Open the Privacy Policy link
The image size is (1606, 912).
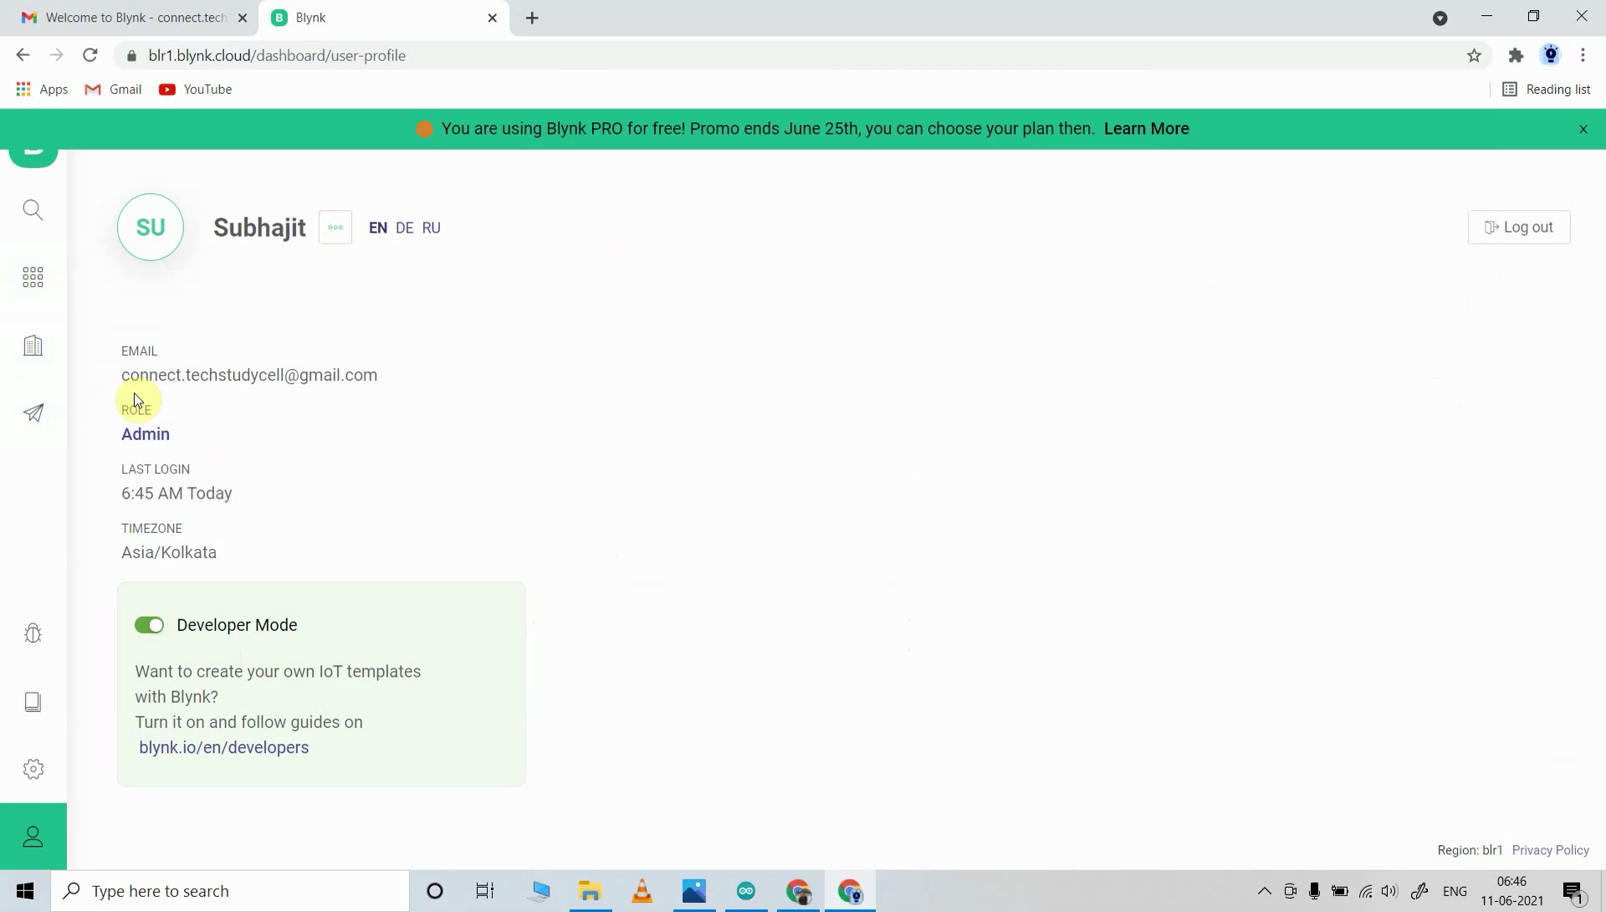(x=1551, y=850)
